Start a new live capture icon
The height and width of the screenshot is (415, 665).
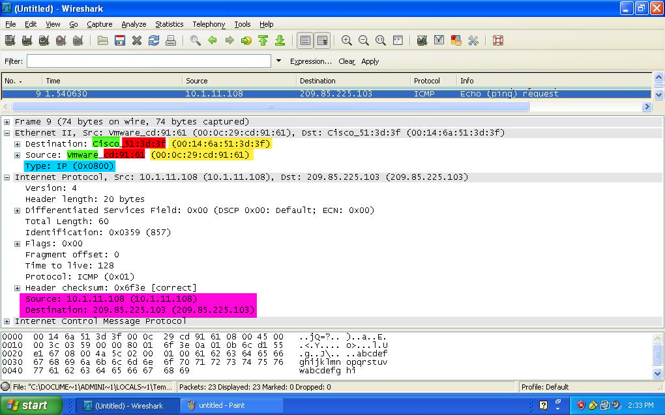(x=44, y=40)
